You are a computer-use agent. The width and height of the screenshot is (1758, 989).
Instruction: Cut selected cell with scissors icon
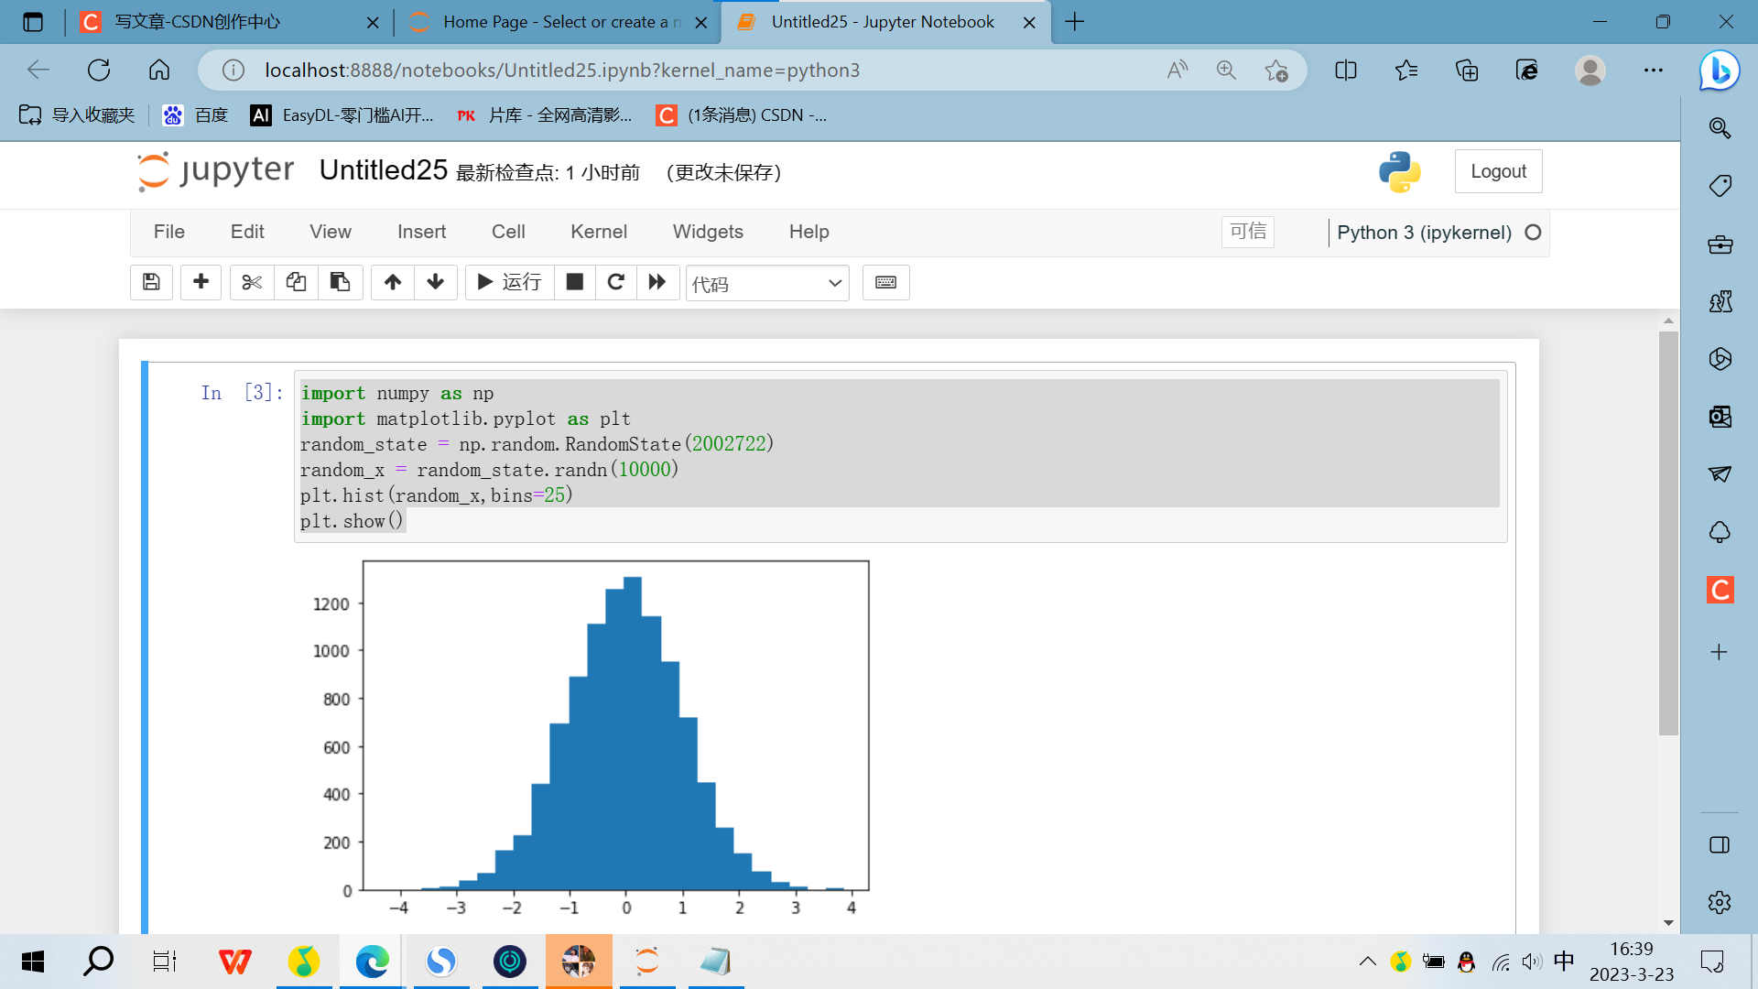pyautogui.click(x=252, y=282)
